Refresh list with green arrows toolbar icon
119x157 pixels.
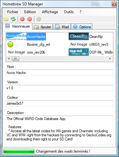[x=13, y=19]
